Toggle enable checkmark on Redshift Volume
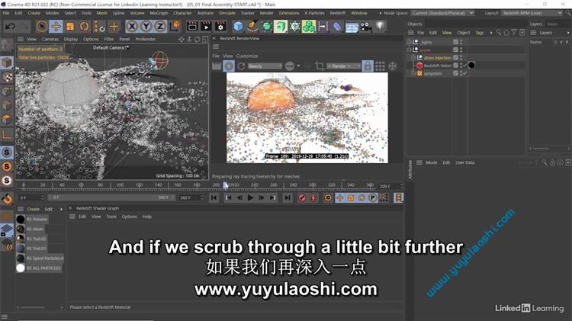572x321 pixels. click(464, 66)
